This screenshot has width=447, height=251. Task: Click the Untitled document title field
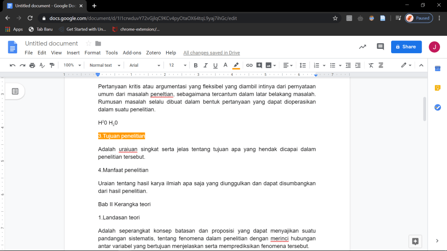coord(52,44)
